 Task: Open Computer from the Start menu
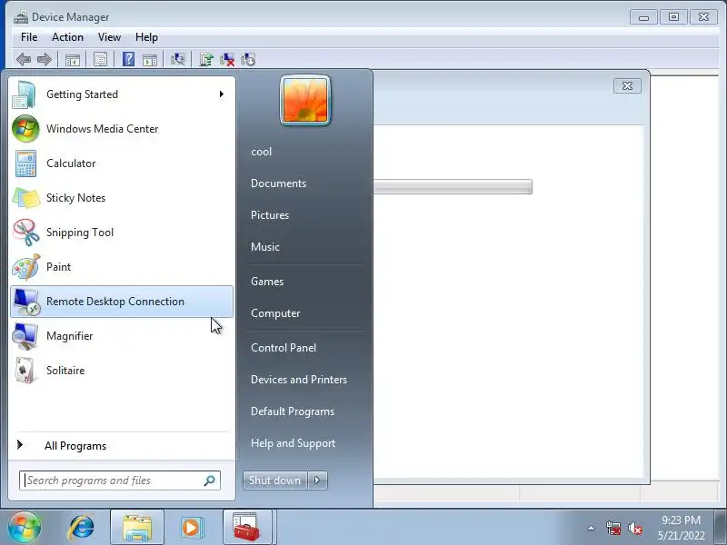tap(275, 313)
